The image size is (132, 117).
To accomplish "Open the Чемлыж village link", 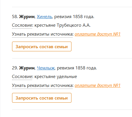I will (x=46, y=68).
